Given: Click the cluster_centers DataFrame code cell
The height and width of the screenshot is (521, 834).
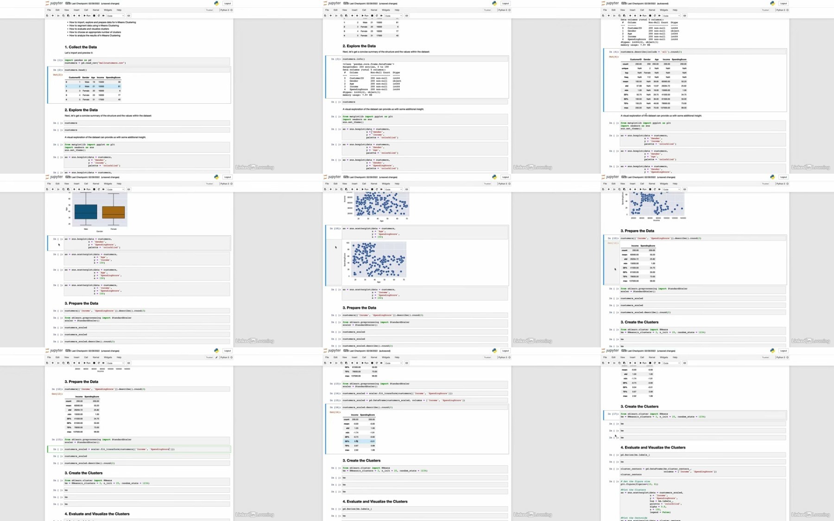Looking at the screenshot, I should click(x=703, y=471).
